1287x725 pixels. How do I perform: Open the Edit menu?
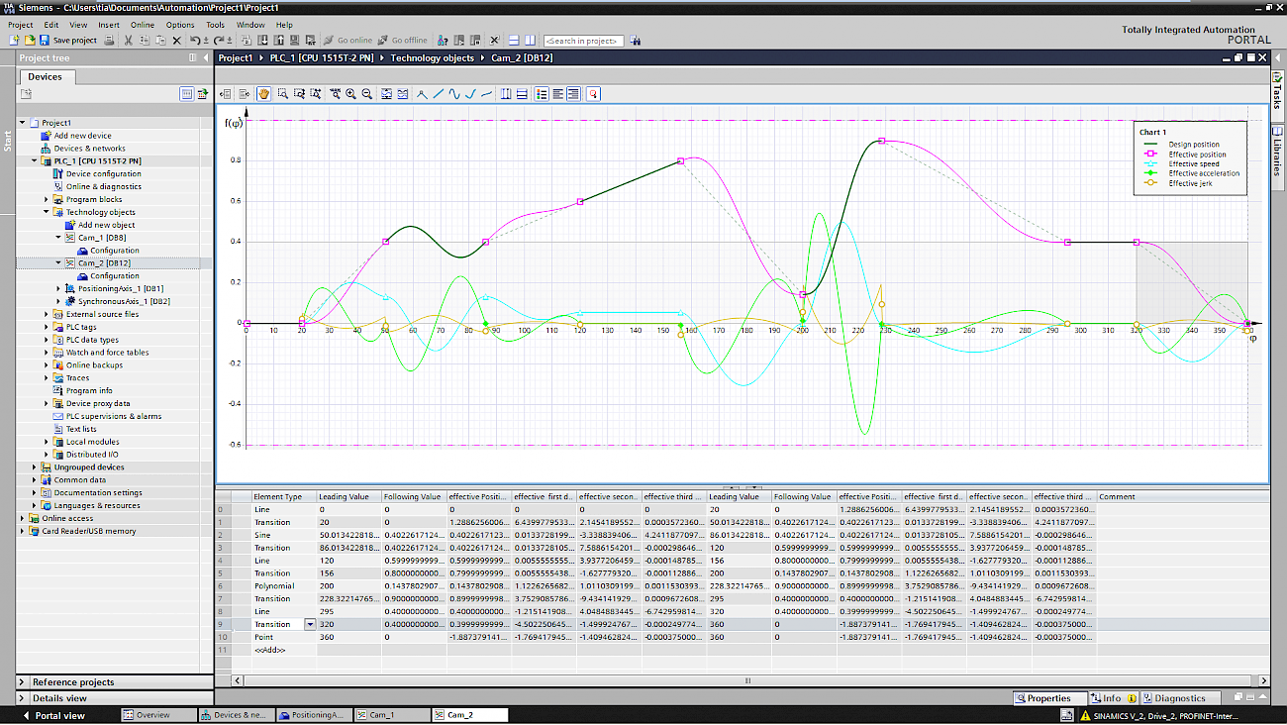tap(51, 25)
